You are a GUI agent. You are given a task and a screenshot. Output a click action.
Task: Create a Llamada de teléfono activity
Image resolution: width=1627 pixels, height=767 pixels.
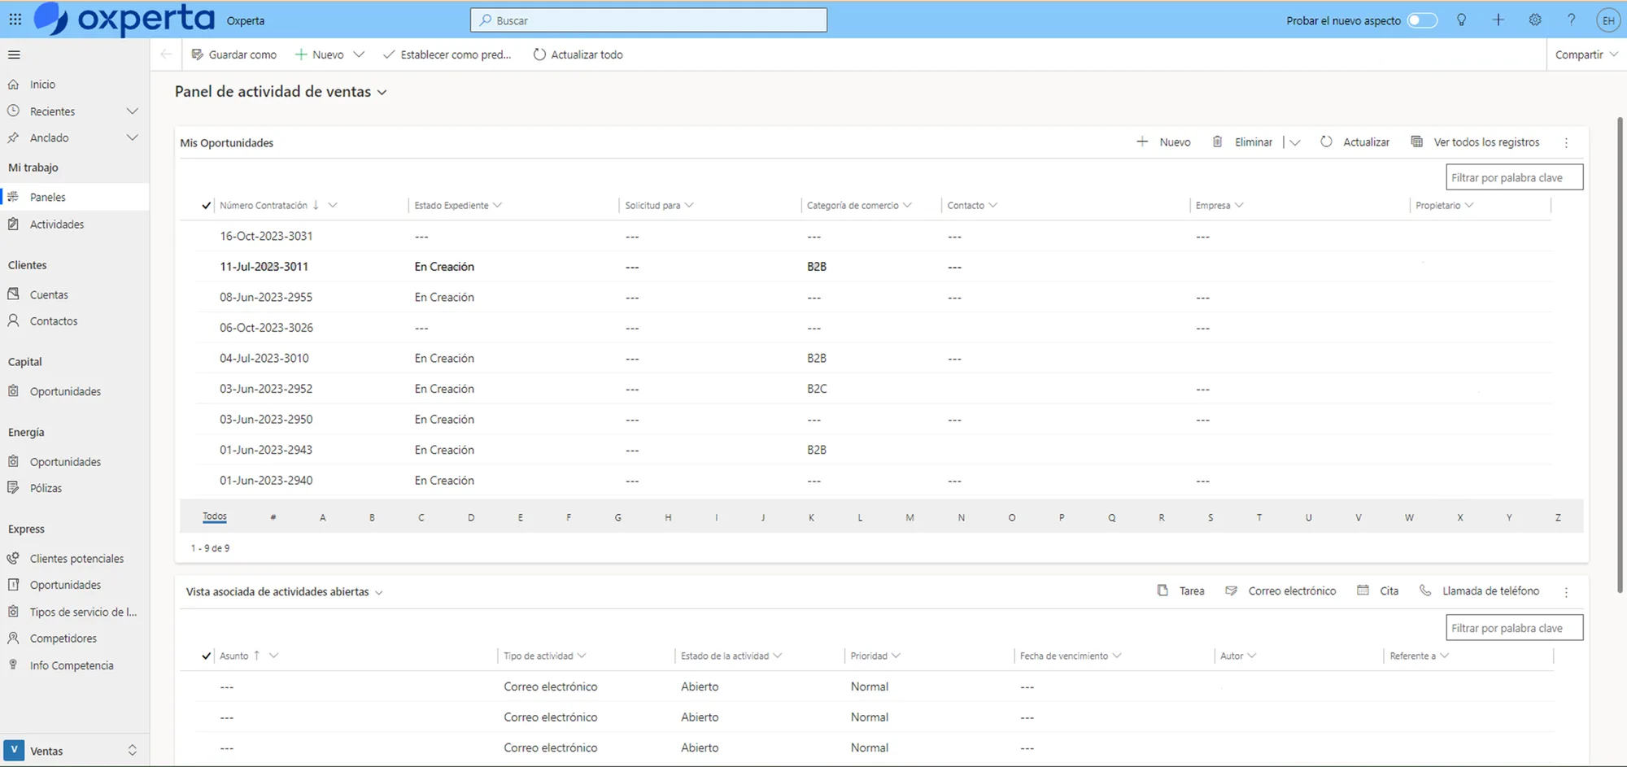[1480, 591]
